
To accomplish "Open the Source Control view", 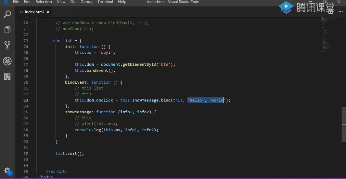I will coord(7,45).
